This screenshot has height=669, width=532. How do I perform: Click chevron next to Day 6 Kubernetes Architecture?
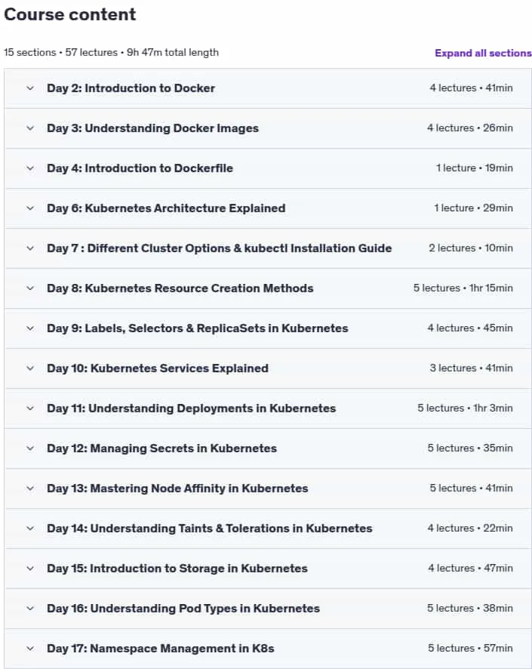coord(30,208)
